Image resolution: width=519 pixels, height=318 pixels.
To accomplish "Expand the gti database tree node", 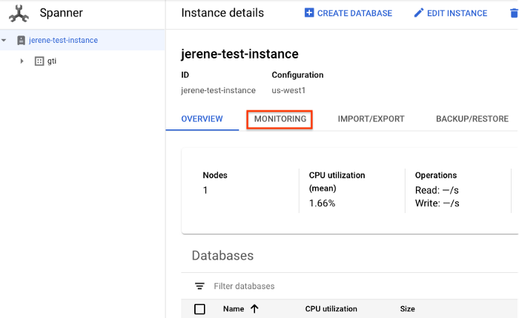I will [x=22, y=61].
